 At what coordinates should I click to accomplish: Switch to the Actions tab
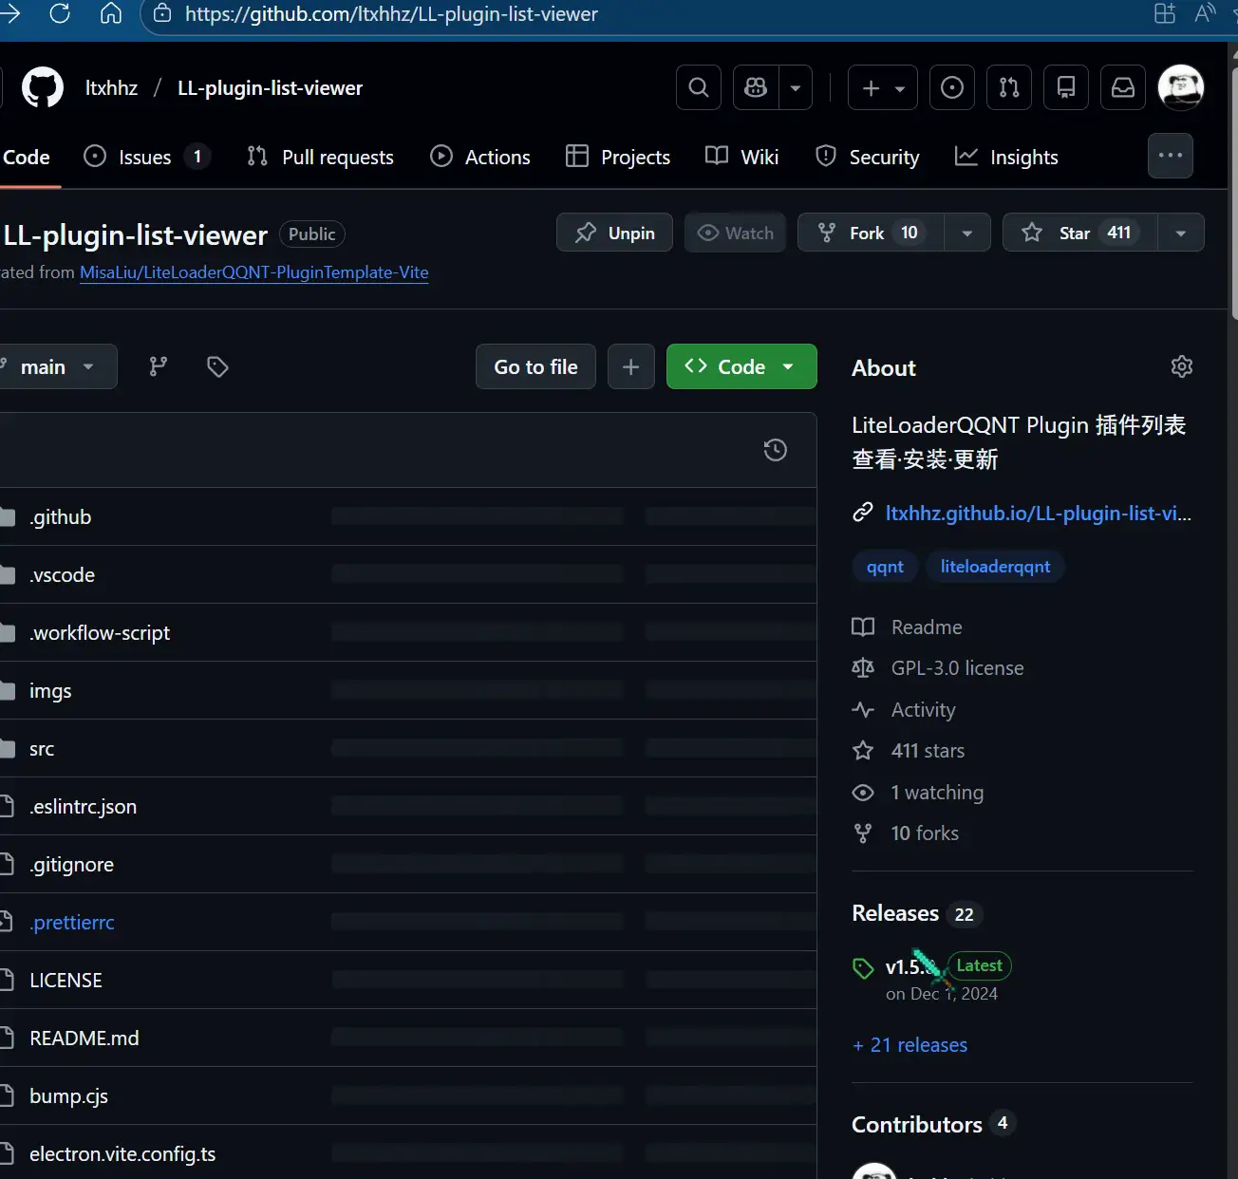480,158
